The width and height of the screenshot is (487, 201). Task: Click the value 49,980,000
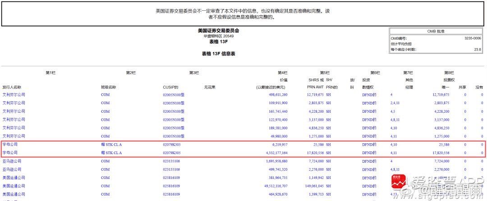tap(279, 136)
